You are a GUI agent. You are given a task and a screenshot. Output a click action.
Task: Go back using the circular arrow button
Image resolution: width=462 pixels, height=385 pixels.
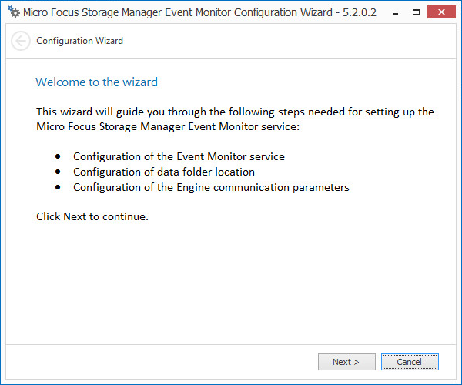pyautogui.click(x=22, y=41)
